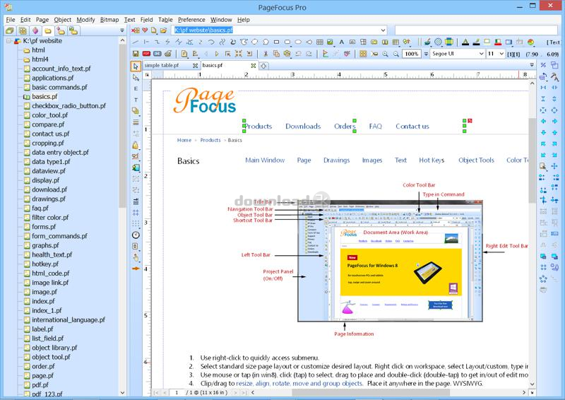565x400 pixels.
Task: Select the straight line drawing tool
Action: click(135, 42)
